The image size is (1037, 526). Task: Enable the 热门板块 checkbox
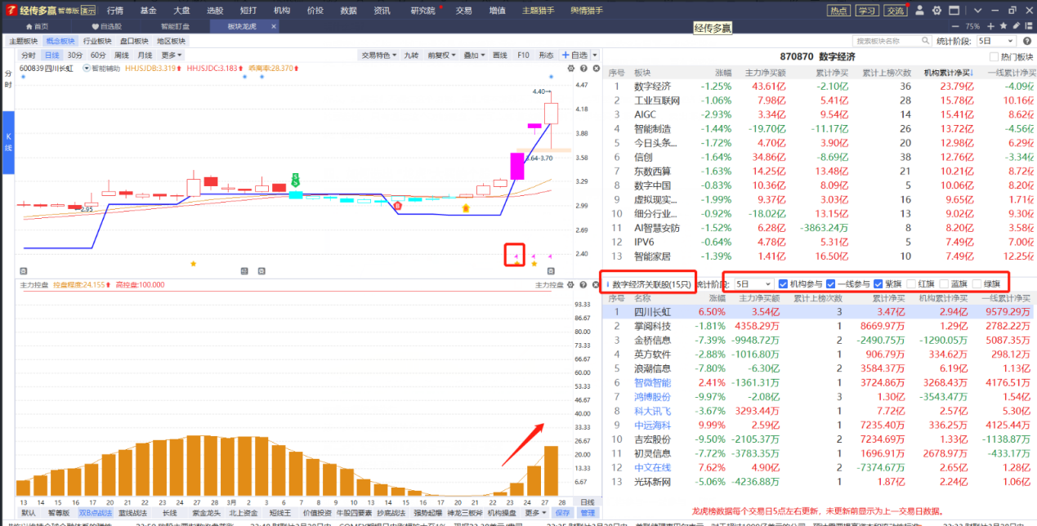(x=994, y=56)
